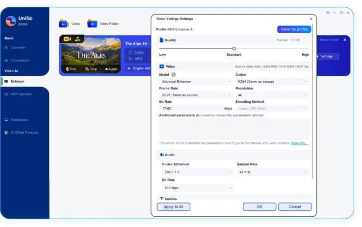Click the Audio section speaker icon
Viewport: 362px width, 227px height.
161,155
